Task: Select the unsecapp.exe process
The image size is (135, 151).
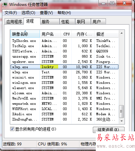Action: pyautogui.click(x=64, y=56)
